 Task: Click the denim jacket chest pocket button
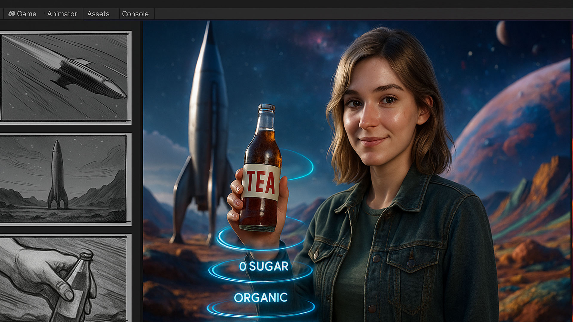coord(411,263)
